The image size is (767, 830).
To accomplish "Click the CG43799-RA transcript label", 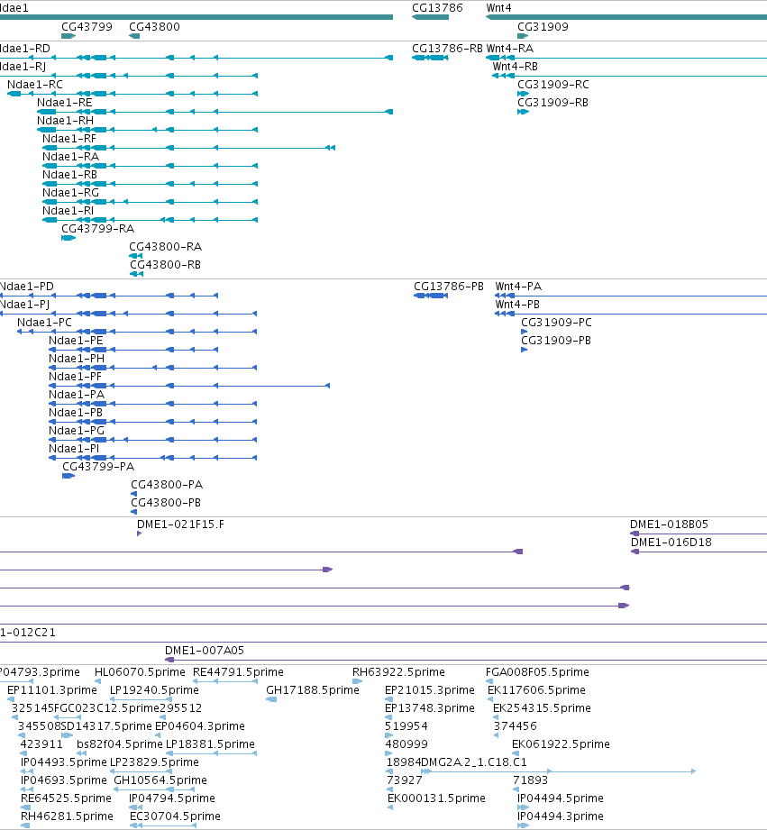I will pos(98,228).
